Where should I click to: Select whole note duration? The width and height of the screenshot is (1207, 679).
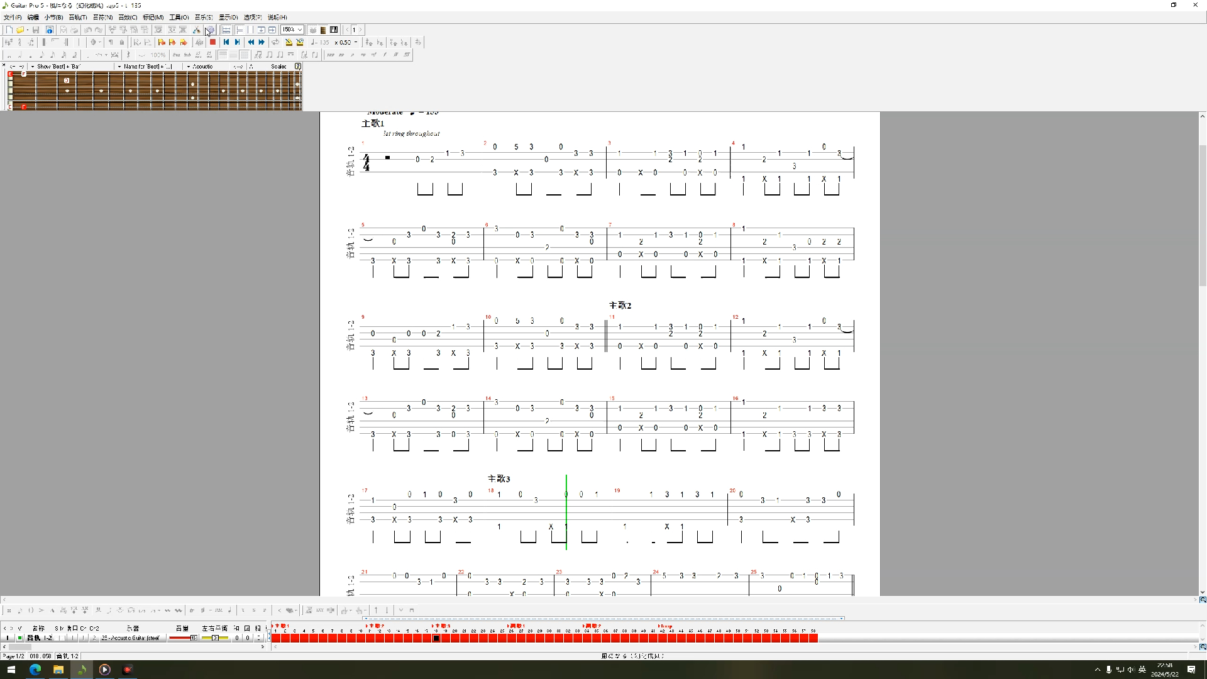click(9, 55)
